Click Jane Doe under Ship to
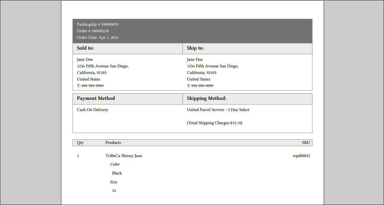This screenshot has height=205, width=384. coord(195,59)
